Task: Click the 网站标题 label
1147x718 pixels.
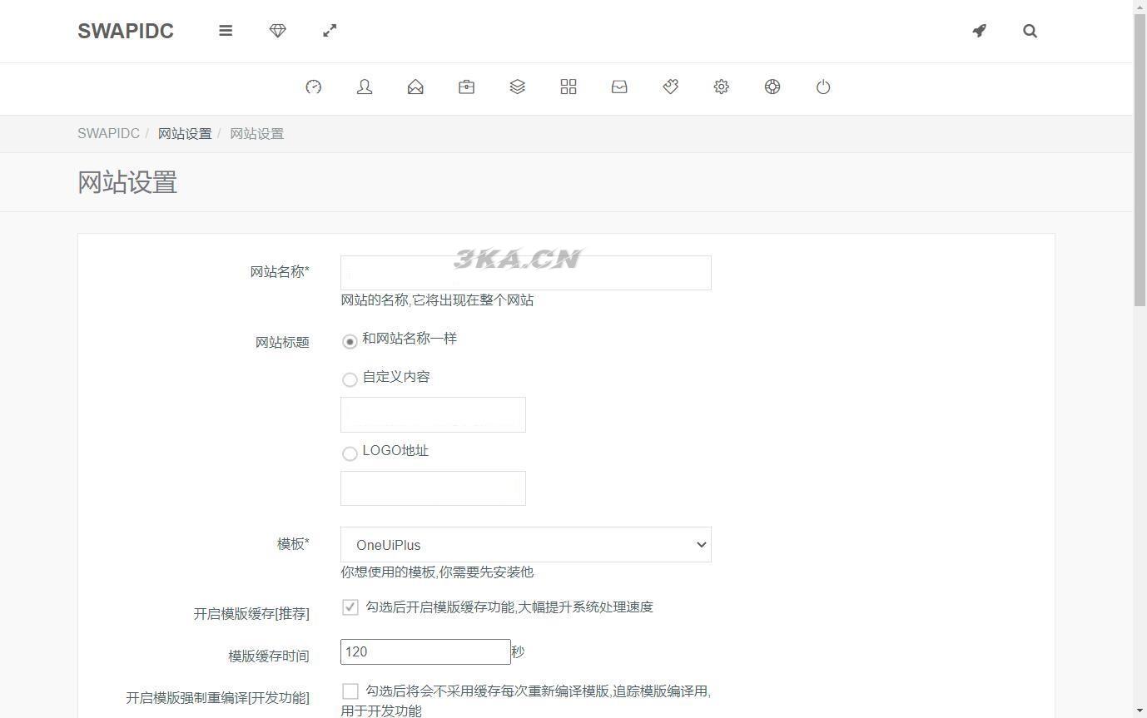Action: coord(282,342)
